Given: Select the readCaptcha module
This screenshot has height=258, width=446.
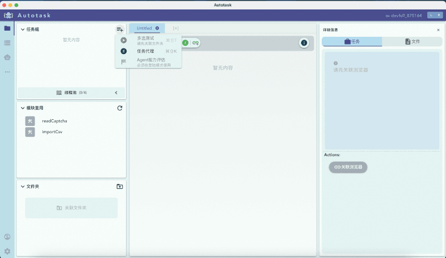Looking at the screenshot, I should coord(54,121).
